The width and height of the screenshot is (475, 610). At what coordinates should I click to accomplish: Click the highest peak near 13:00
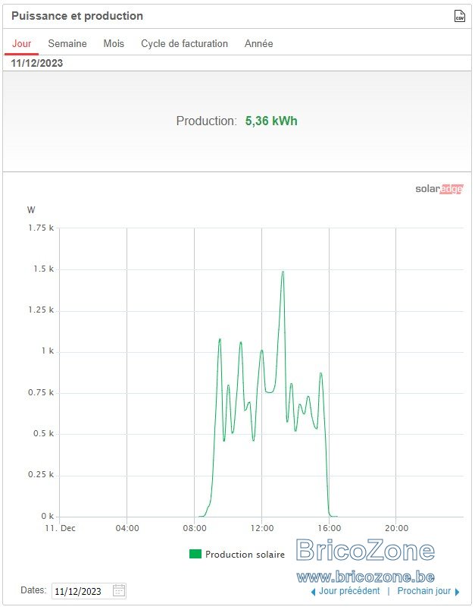[283, 272]
